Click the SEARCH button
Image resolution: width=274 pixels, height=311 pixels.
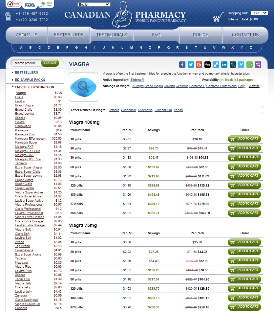50,63
